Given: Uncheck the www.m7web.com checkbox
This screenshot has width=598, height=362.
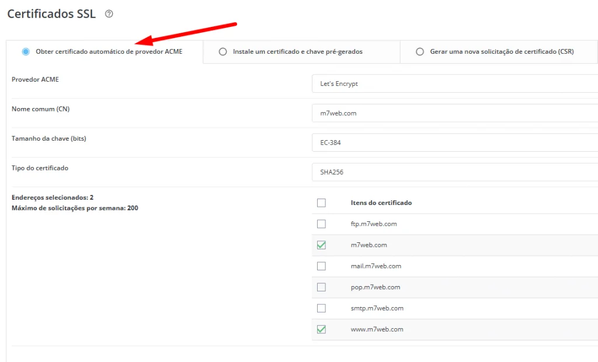Looking at the screenshot, I should (x=322, y=329).
